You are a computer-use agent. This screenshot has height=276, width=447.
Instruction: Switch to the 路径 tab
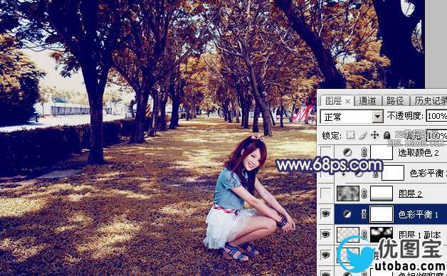pos(395,100)
